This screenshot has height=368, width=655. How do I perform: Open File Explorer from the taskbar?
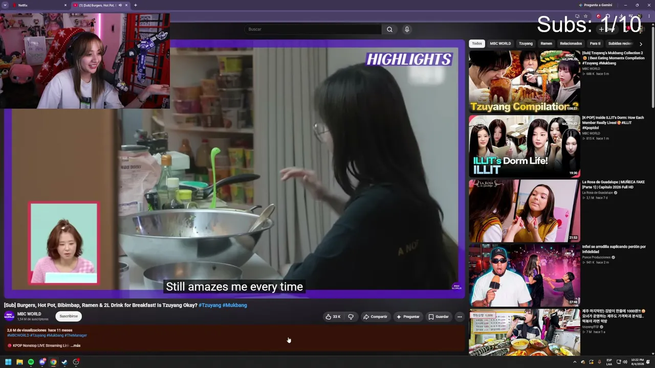[19, 362]
